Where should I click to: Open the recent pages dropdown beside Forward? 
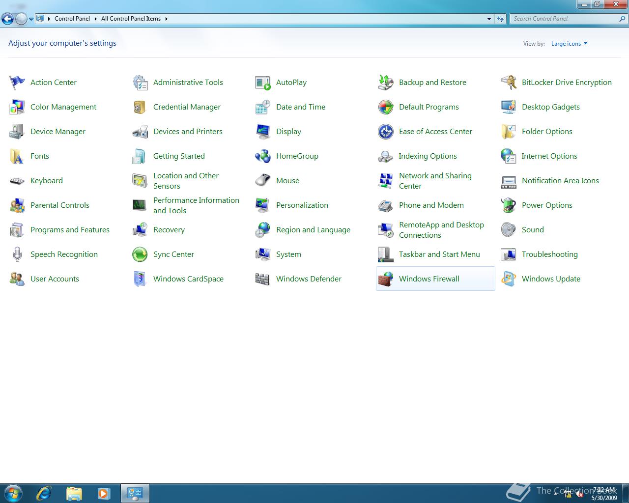tap(31, 19)
